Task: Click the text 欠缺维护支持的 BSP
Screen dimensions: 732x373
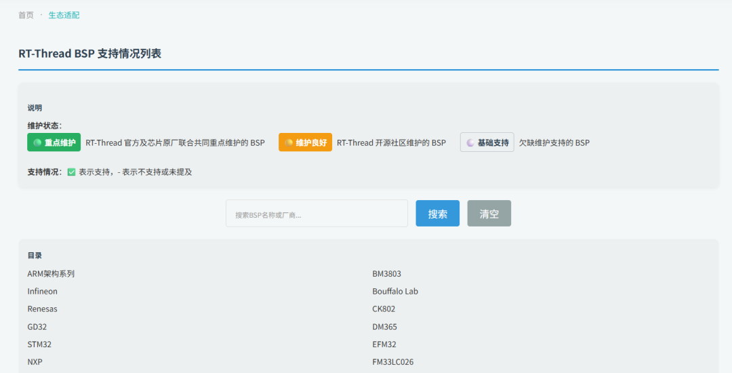Action: coord(554,142)
